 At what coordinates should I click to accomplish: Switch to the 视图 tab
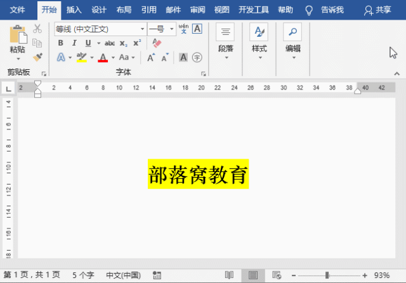[x=222, y=10]
